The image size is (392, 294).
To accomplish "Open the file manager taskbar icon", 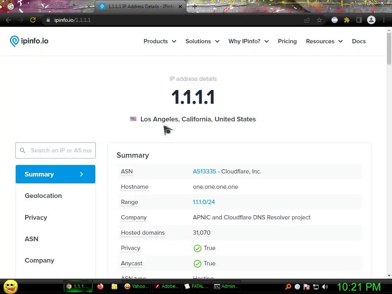I will 114,286.
